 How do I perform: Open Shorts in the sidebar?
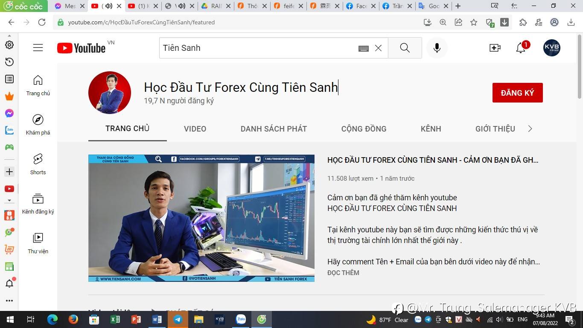click(38, 164)
